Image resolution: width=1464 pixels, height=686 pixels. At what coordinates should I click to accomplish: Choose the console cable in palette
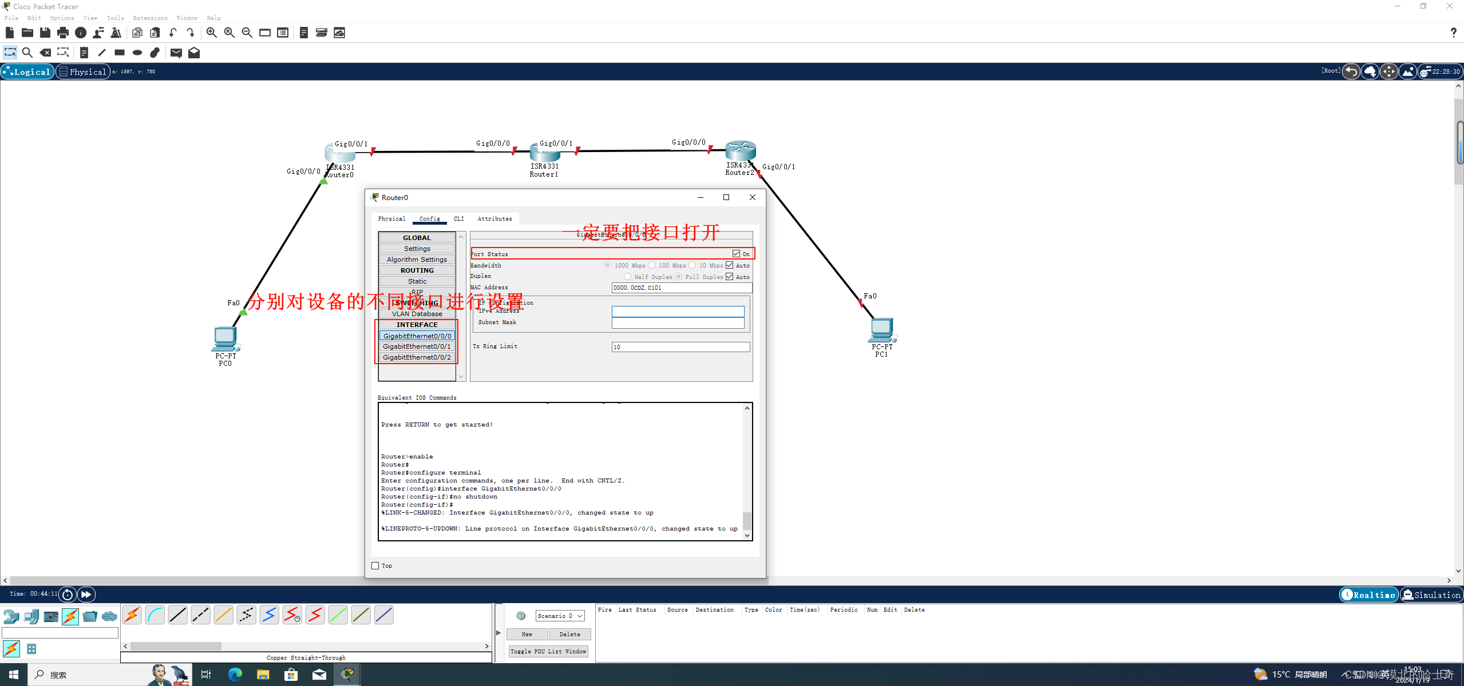pos(155,615)
